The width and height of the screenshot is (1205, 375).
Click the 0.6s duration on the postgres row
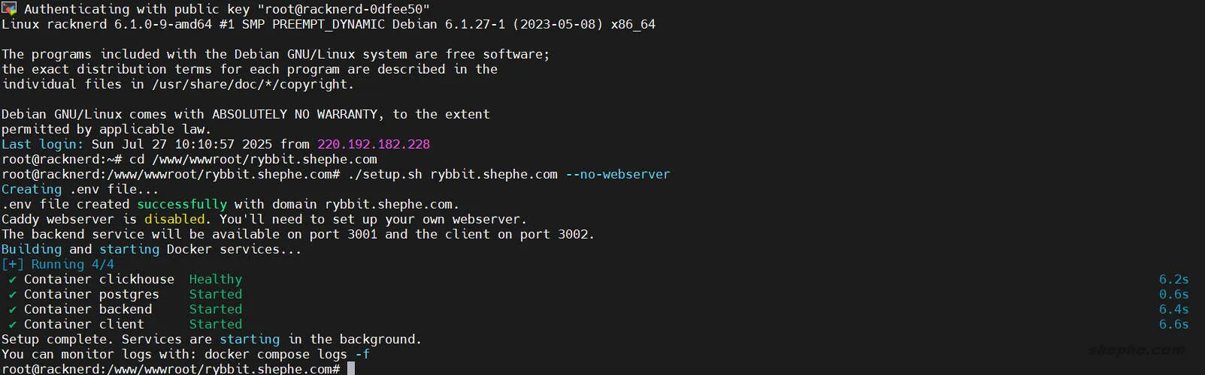(x=1173, y=294)
